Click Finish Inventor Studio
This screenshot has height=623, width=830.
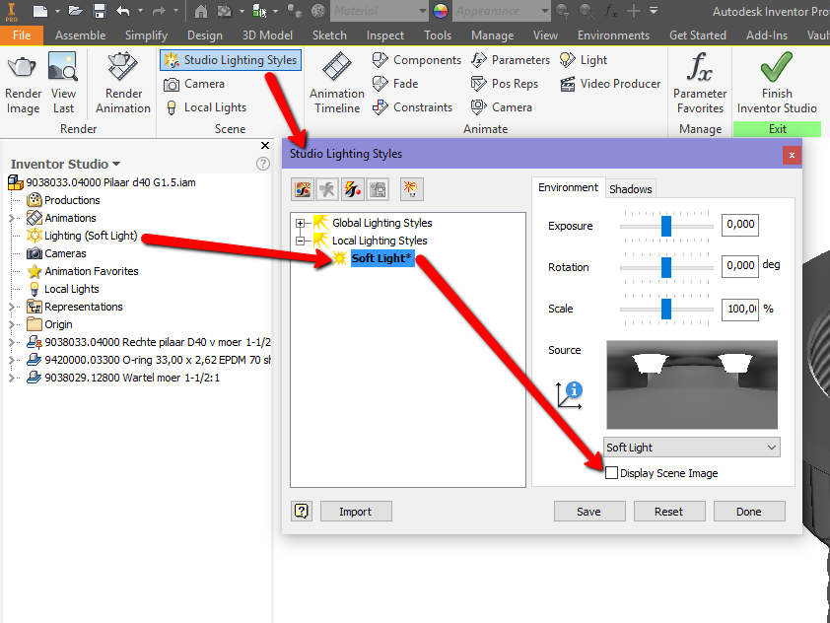[x=777, y=84]
